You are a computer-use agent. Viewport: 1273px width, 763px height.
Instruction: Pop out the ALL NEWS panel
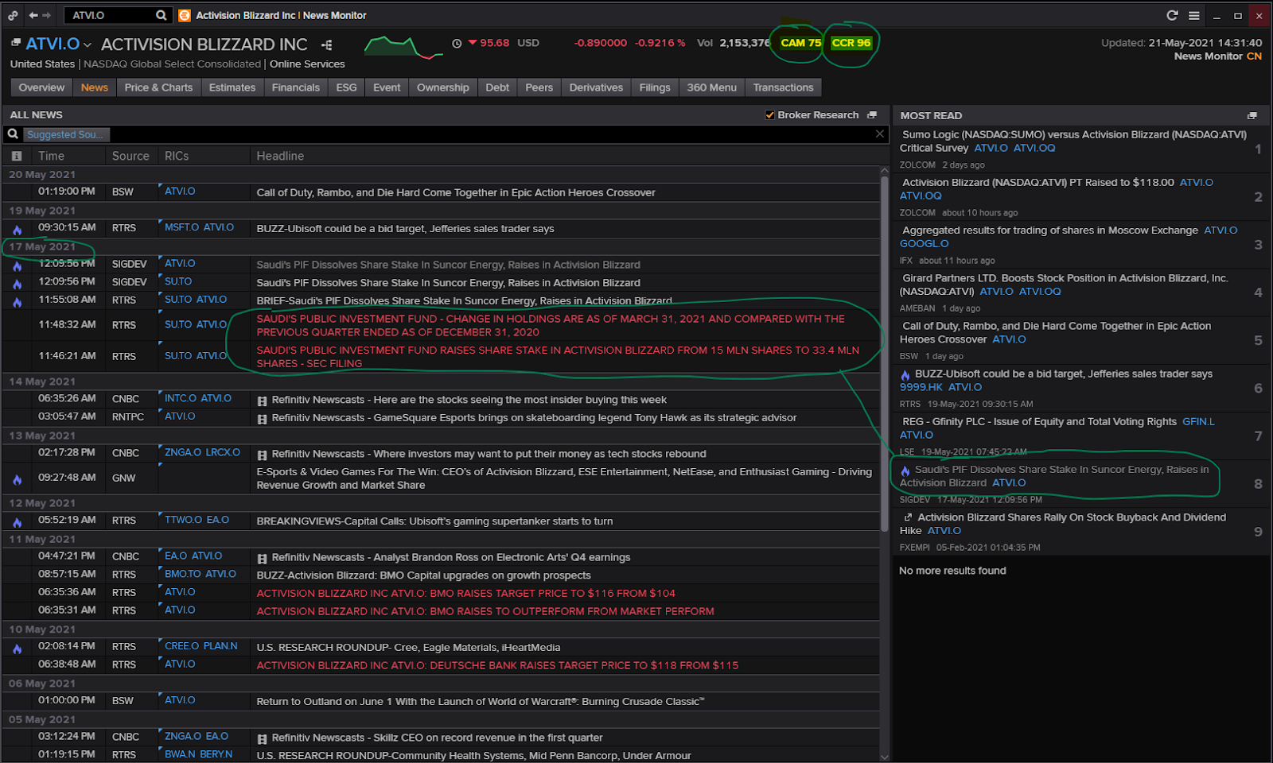point(872,115)
